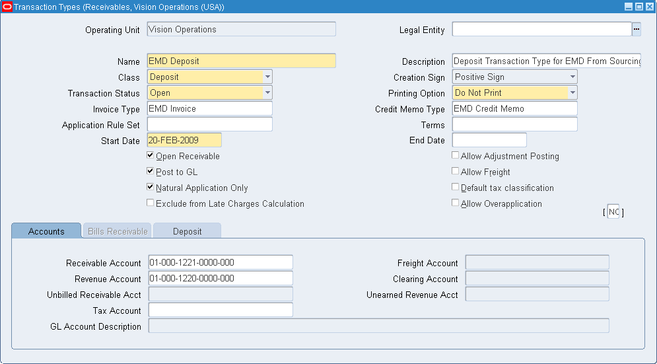657x364 pixels.
Task: Click the End Date field
Action: pyautogui.click(x=489, y=141)
